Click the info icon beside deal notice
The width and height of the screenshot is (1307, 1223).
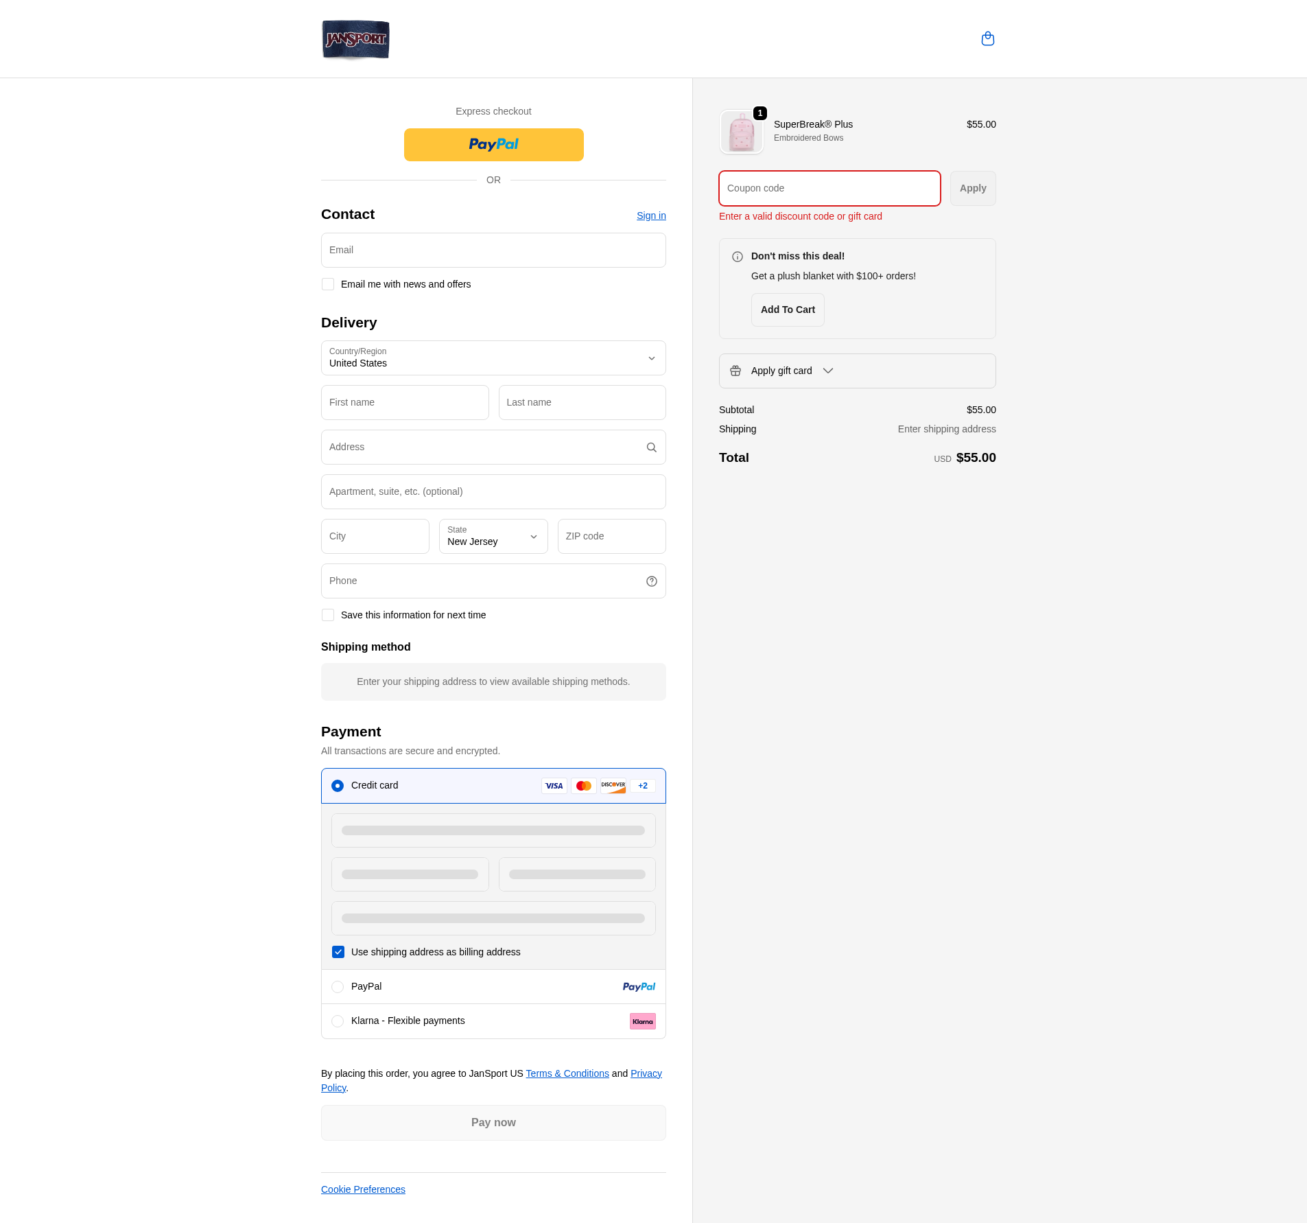[738, 257]
